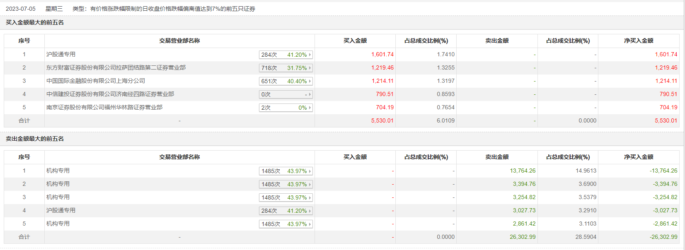Click the 1485次 arrow in sell row 5
The image size is (685, 250).
coord(310,224)
